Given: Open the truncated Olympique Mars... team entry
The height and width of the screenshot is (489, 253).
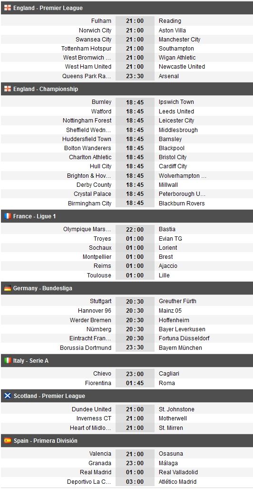Looking at the screenshot, I should (x=87, y=229).
